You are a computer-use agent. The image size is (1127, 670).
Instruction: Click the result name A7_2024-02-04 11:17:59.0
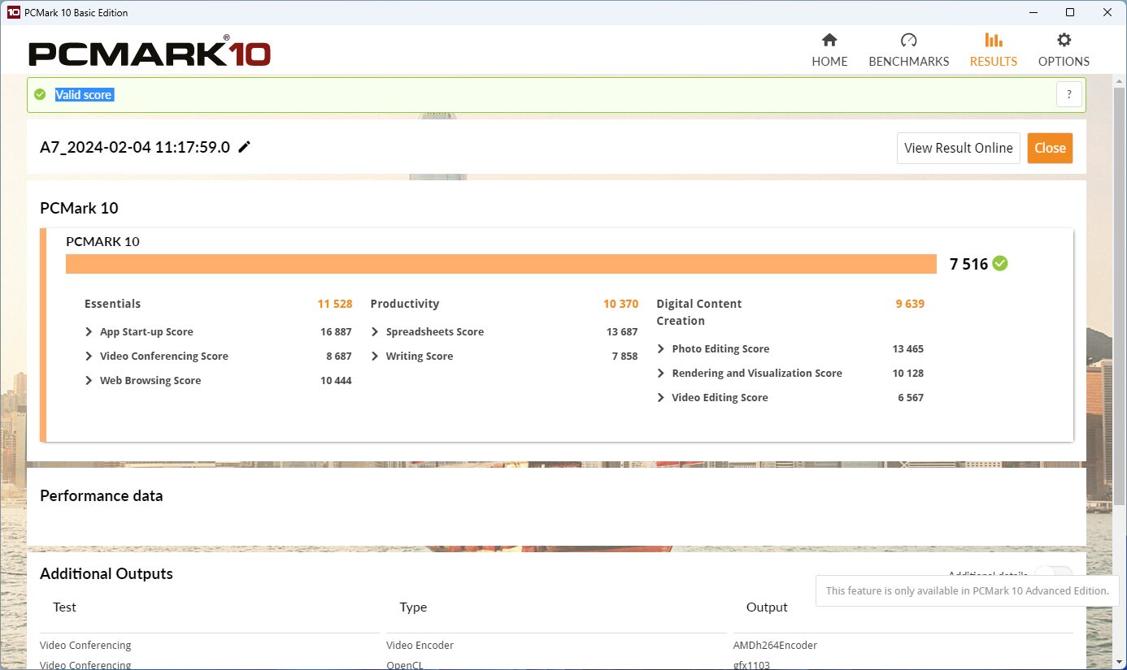[x=135, y=147]
